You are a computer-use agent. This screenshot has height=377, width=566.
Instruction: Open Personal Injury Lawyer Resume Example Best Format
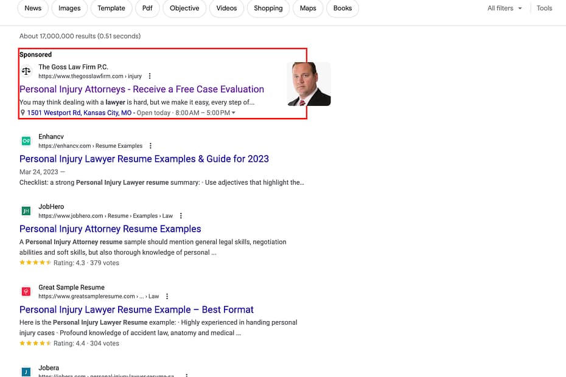coord(136,310)
